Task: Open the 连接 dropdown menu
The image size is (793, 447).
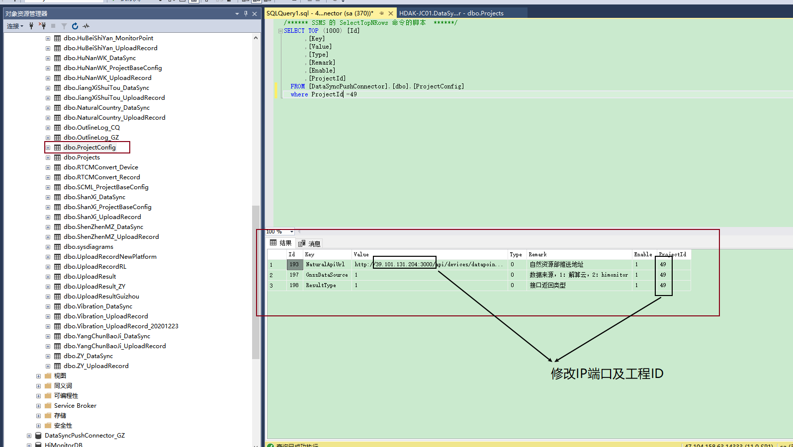Action: pos(15,26)
